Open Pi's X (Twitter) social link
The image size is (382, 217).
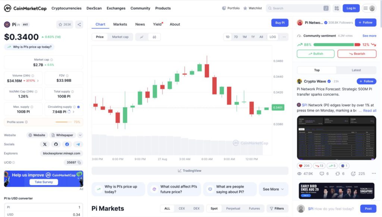[45, 144]
